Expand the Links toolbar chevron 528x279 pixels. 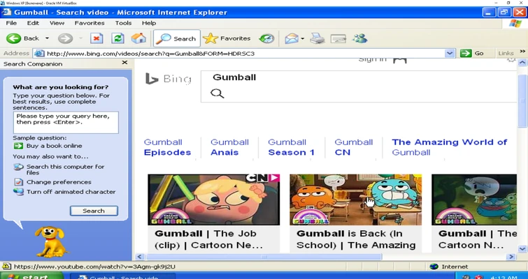(x=522, y=52)
